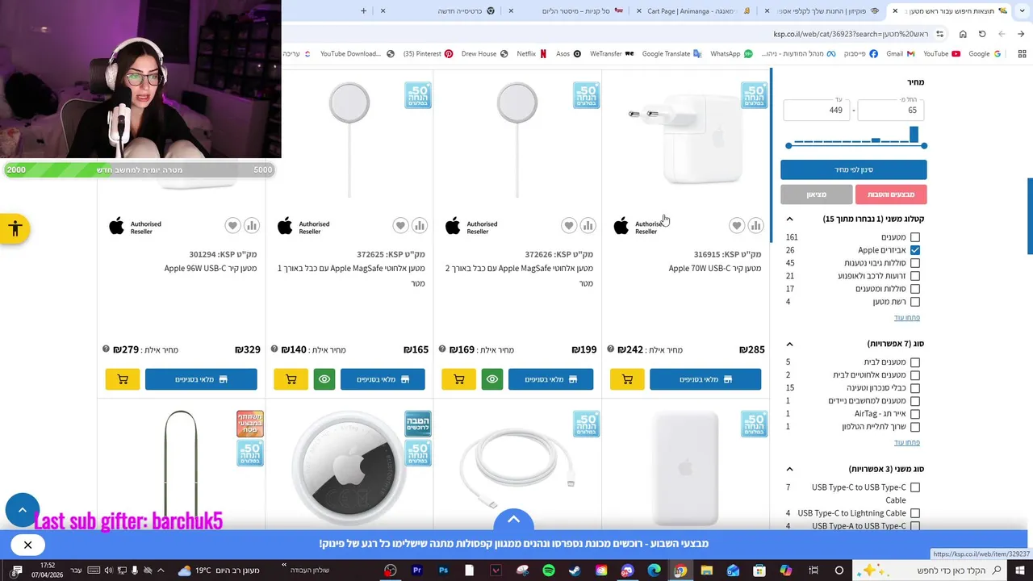Click the right handle of the price slider
1033x581 pixels.
click(924, 145)
